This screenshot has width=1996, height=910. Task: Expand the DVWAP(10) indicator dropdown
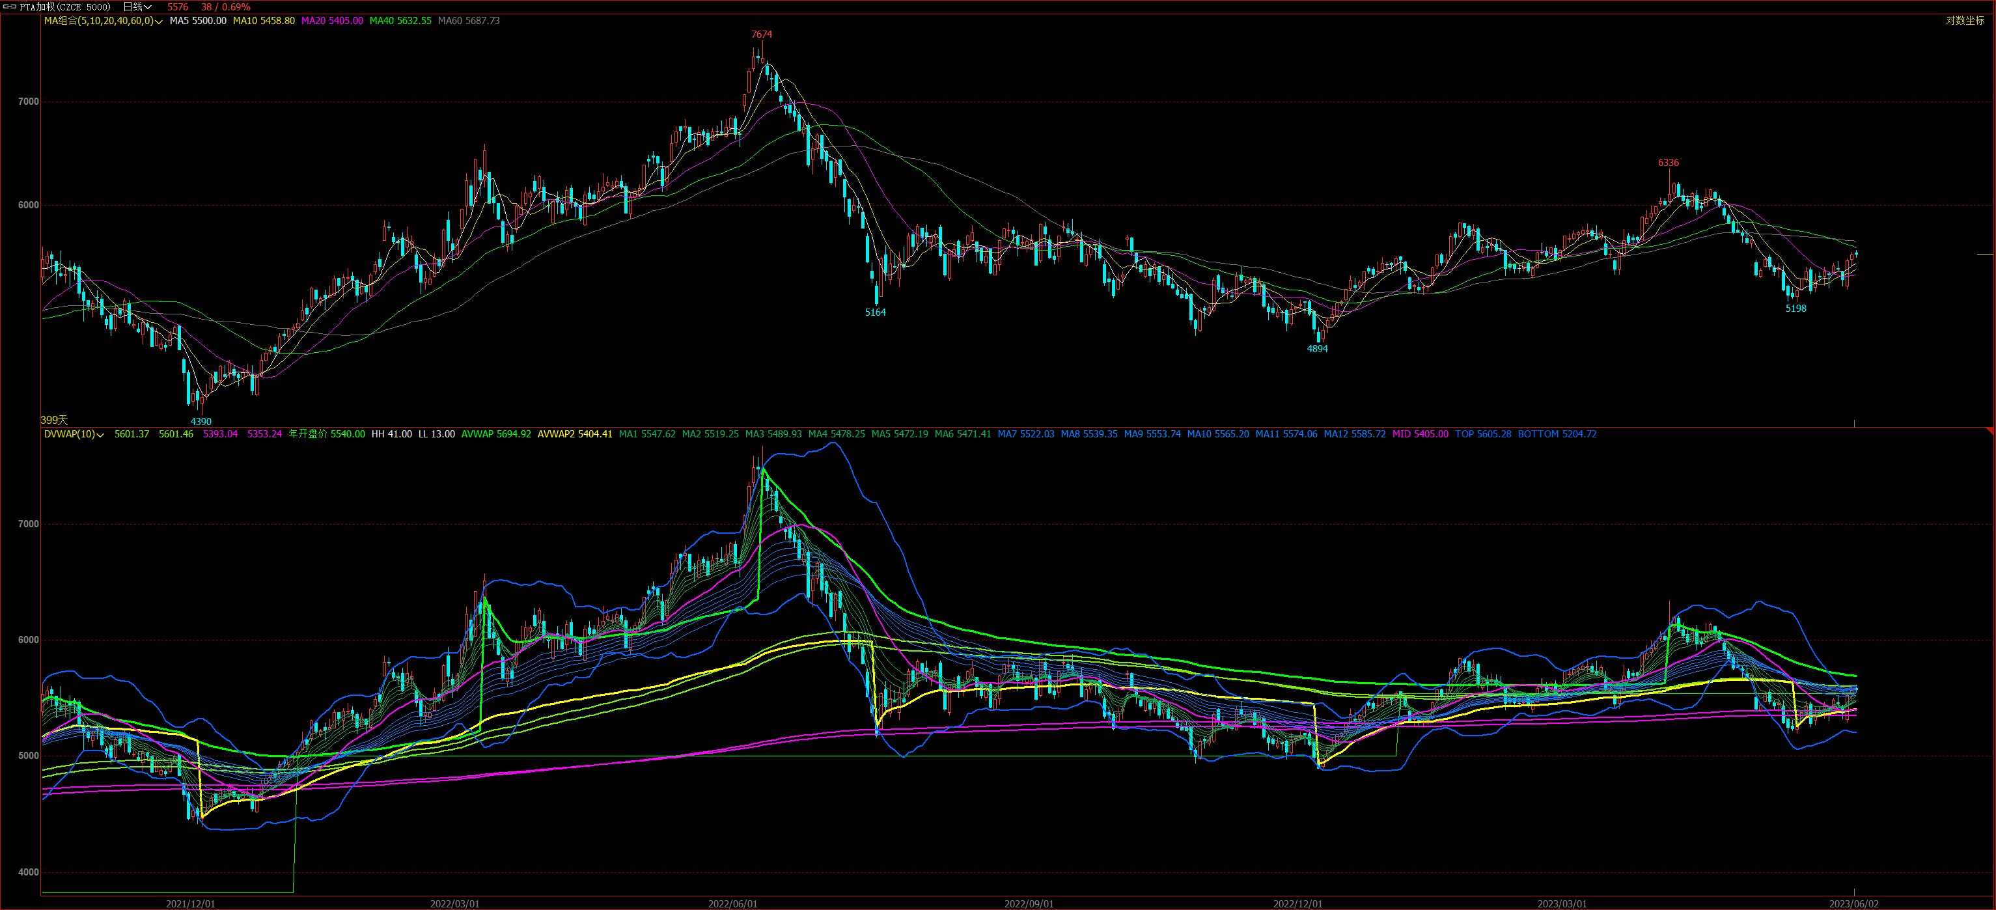coord(100,435)
